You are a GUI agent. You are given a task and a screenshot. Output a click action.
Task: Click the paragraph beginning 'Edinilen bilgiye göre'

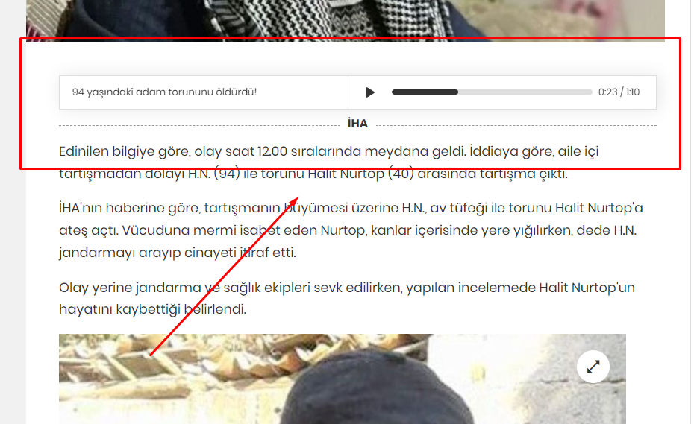(328, 162)
